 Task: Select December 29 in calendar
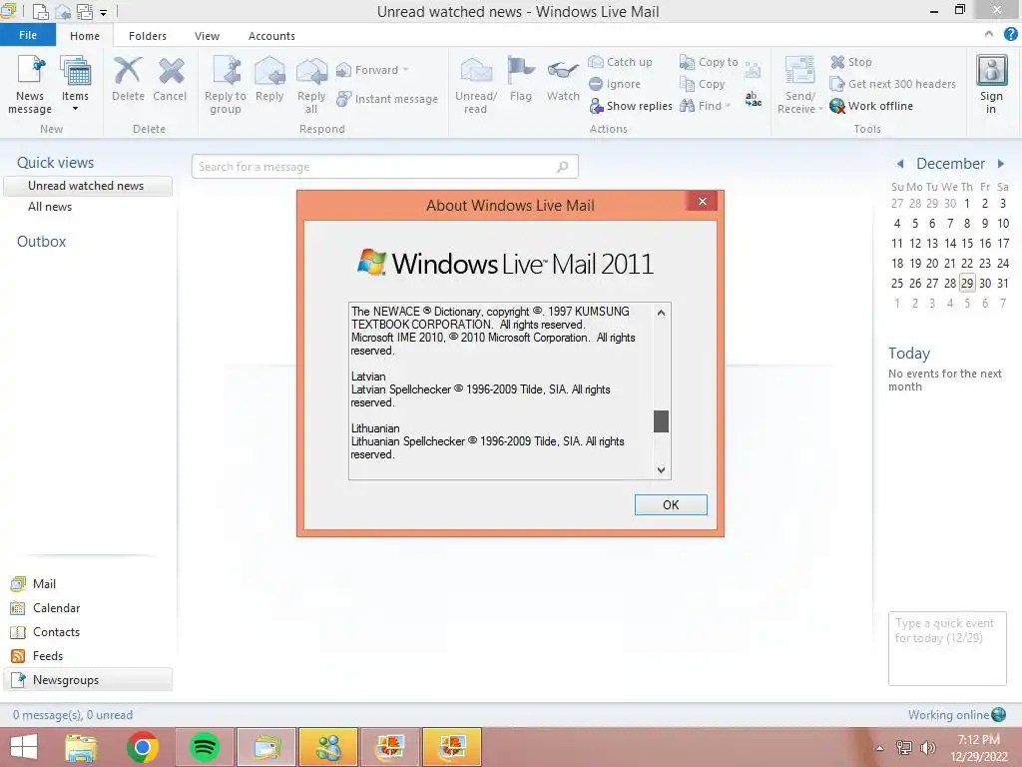pos(967,283)
